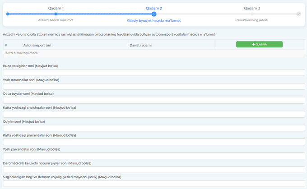This screenshot has height=189, width=307.
Task: Click the Qadam 1 step dot
Action: click(56, 14)
